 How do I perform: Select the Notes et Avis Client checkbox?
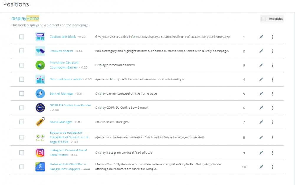22,167
